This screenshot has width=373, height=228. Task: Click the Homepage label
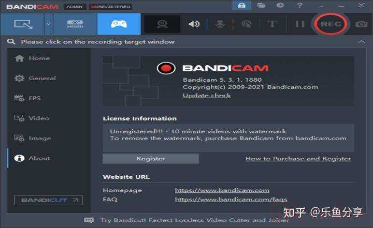[x=122, y=190]
